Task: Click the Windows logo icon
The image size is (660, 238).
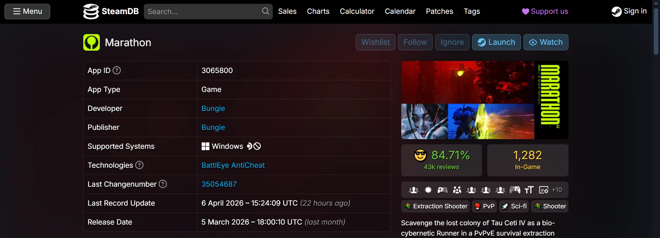Action: (205, 146)
